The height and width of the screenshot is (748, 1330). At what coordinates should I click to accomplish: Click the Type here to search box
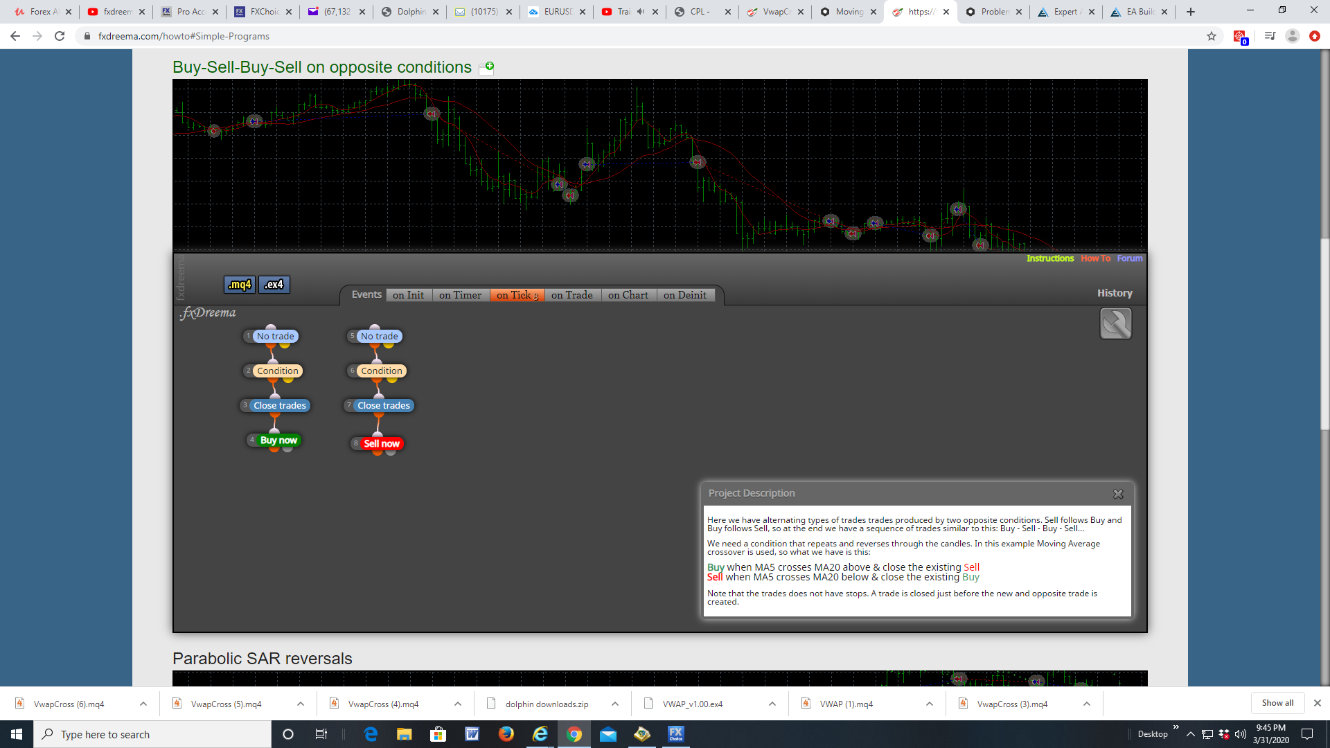pyautogui.click(x=152, y=734)
